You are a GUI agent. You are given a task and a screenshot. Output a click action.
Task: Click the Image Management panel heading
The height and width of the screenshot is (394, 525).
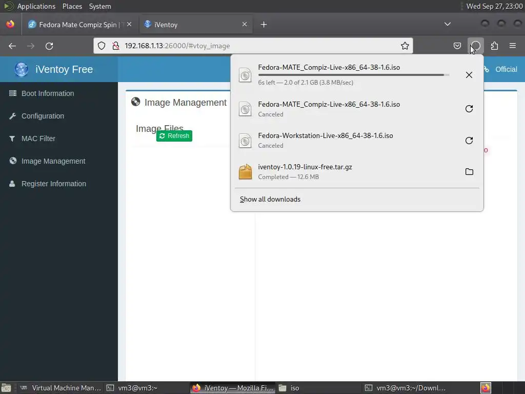pos(186,103)
